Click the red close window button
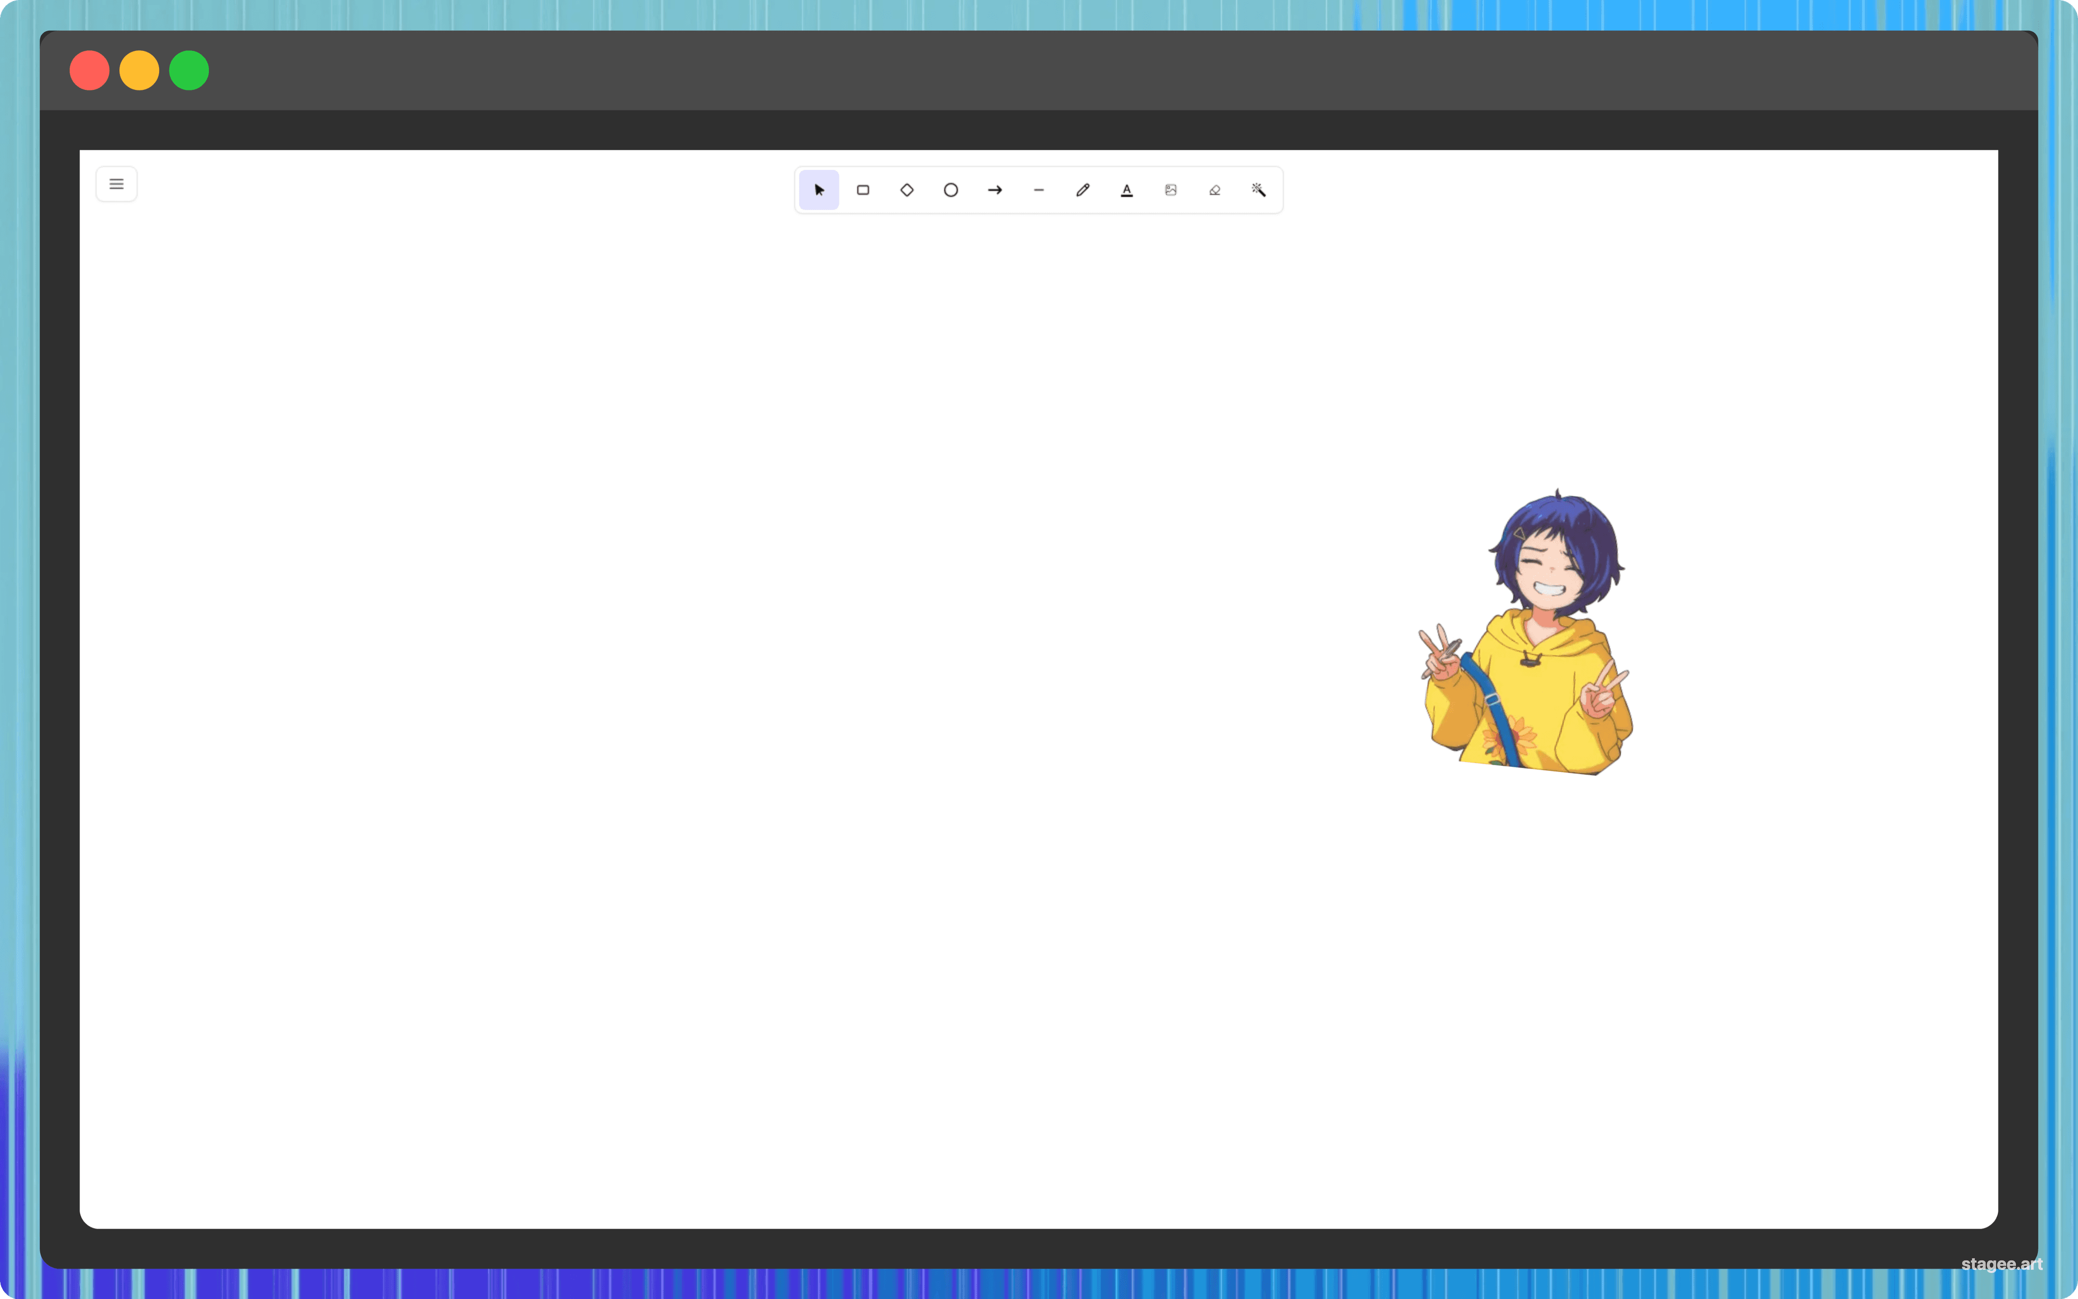The height and width of the screenshot is (1299, 2078). [89, 70]
